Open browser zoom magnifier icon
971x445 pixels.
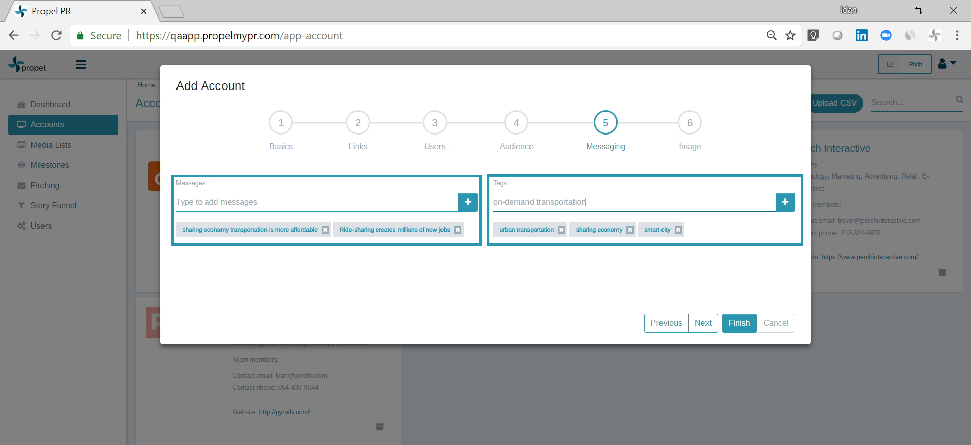771,35
